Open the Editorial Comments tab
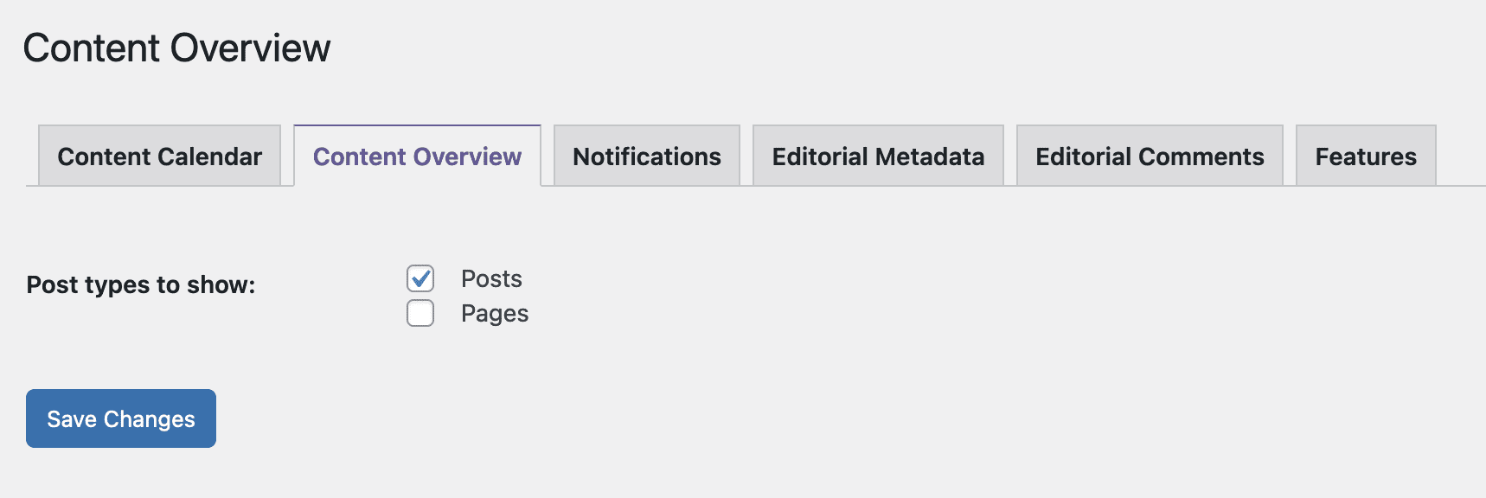1486x498 pixels. click(1150, 156)
